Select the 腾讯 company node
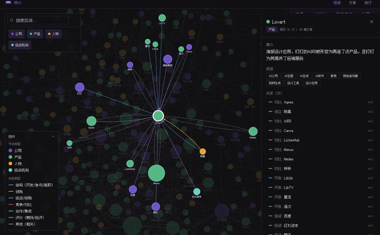Screen dimensions: 380x235 [x=156, y=207]
